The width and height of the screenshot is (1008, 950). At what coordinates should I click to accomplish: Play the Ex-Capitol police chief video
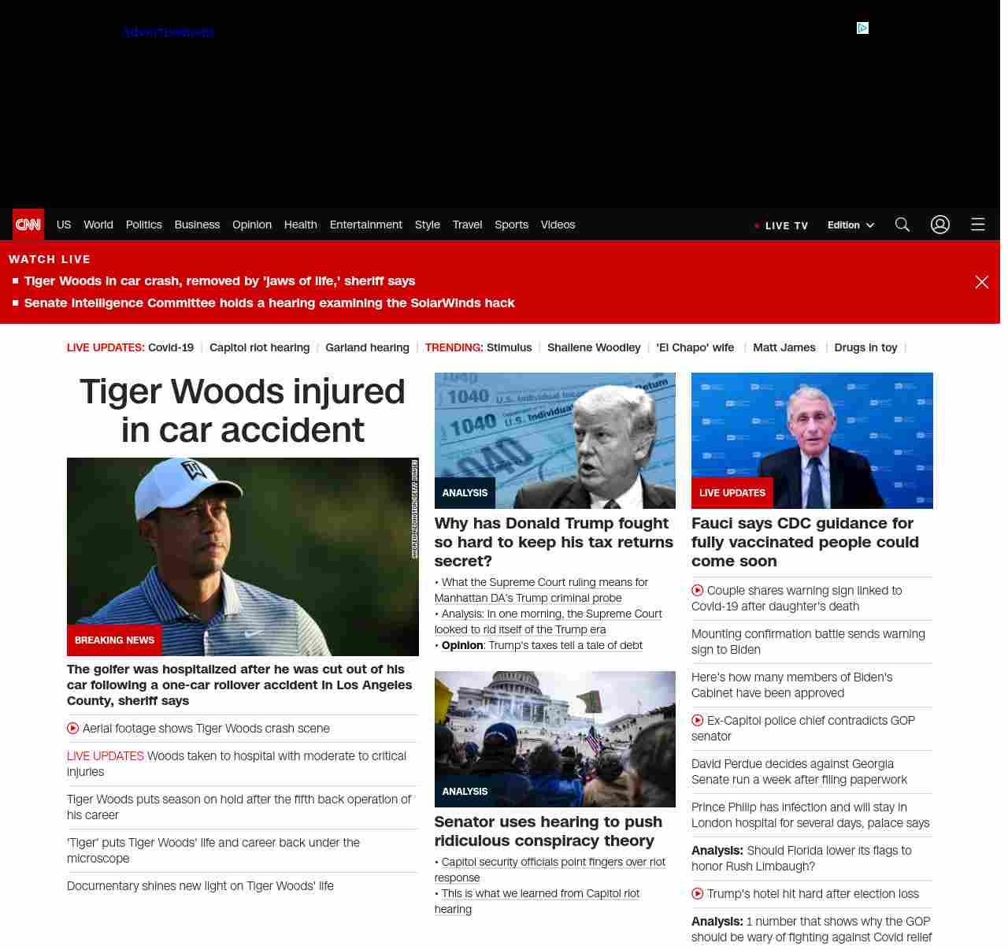pos(698,721)
